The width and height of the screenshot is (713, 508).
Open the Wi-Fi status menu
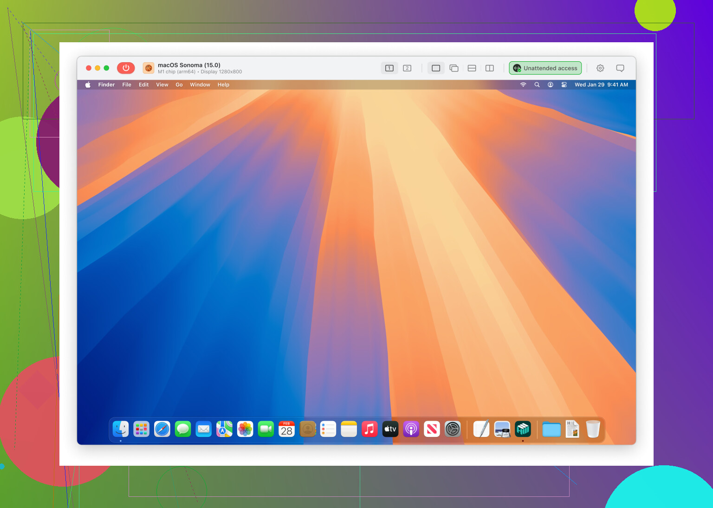(x=523, y=85)
